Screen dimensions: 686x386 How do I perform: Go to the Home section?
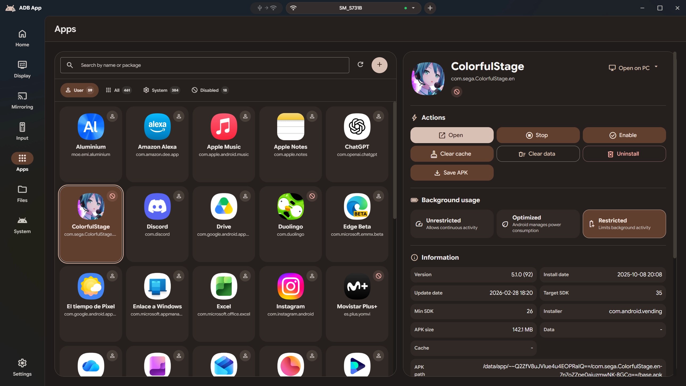(22, 38)
